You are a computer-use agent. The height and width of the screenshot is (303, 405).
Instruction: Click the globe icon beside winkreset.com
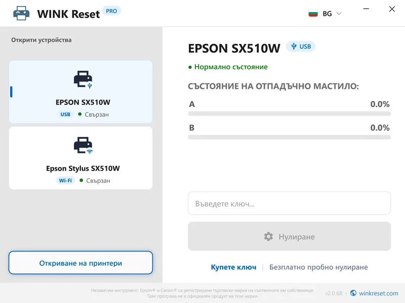(353, 293)
